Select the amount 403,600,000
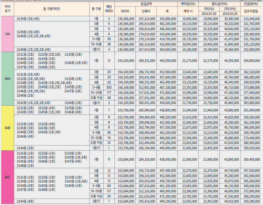 168,50
